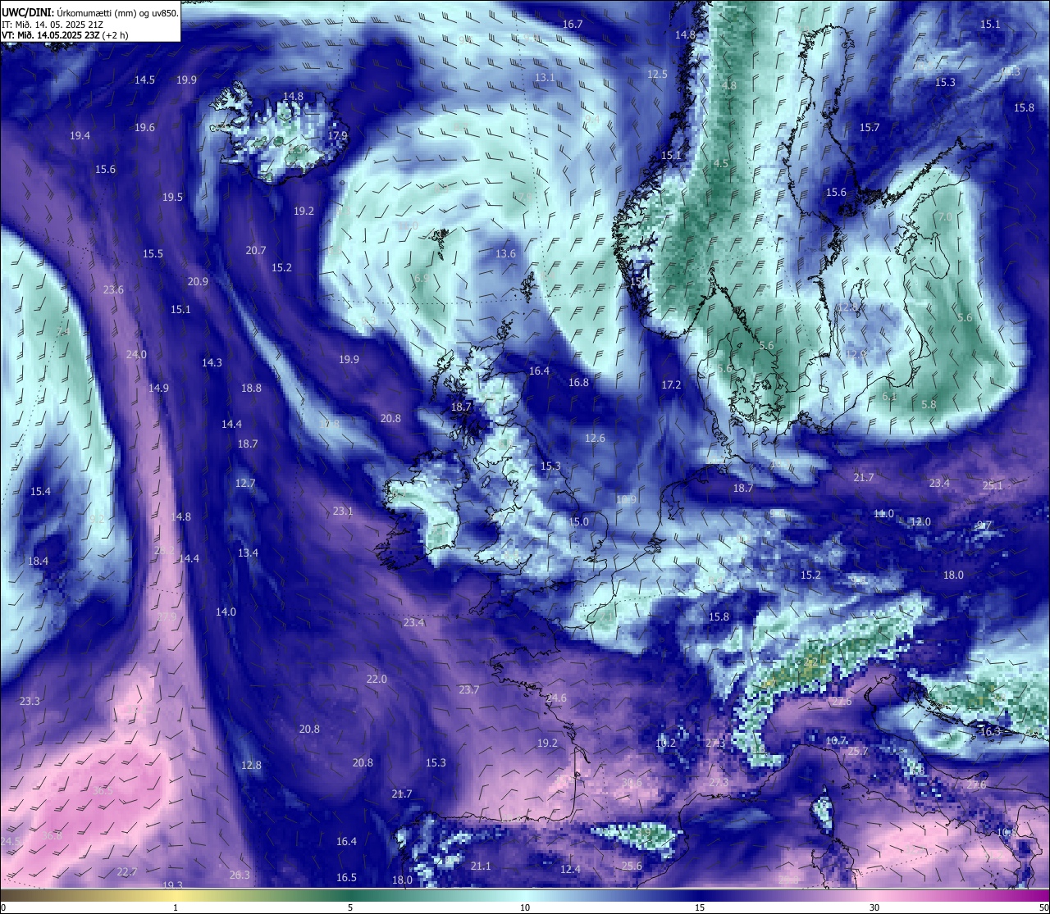Screen dimensions: 1050x914
Task: Click the 17.2 value label
Action: (x=671, y=384)
